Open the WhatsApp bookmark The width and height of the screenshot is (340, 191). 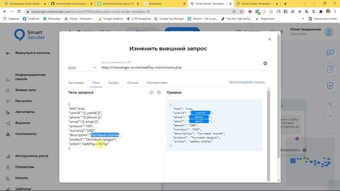(x=52, y=19)
